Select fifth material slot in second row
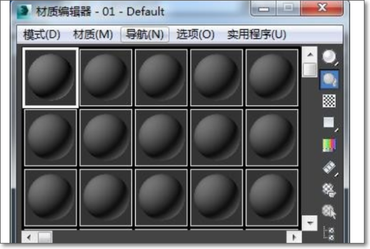The image size is (370, 249). pyautogui.click(x=272, y=137)
